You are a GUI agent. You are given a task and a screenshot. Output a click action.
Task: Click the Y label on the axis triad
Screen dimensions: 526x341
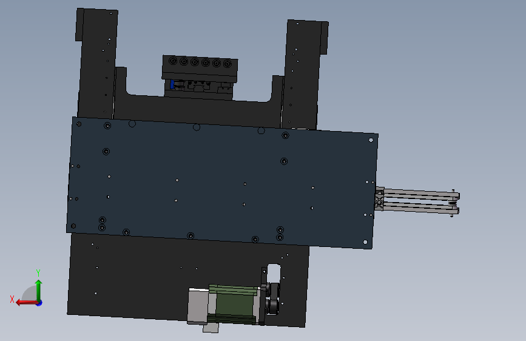(38, 272)
